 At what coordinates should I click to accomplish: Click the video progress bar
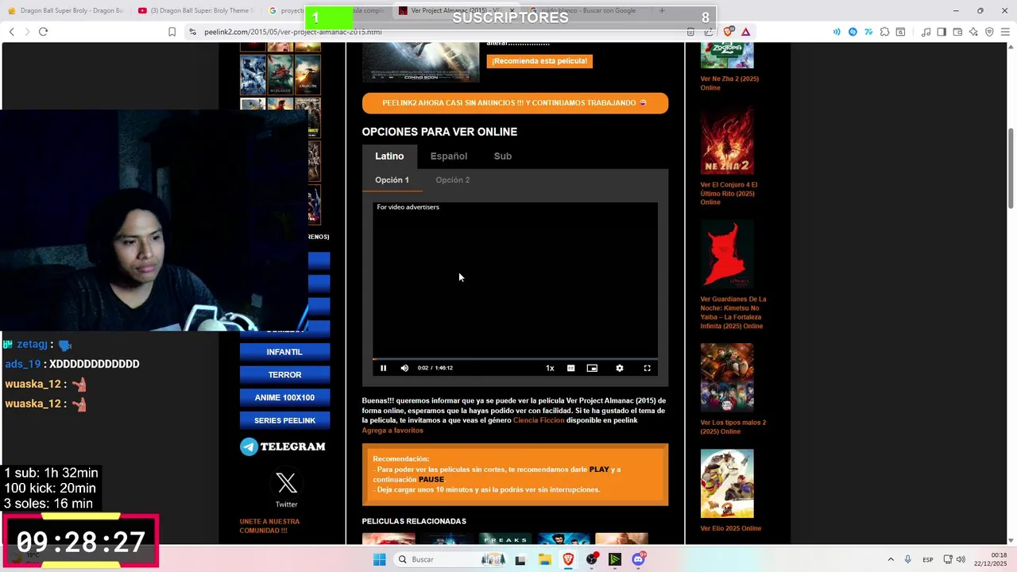click(x=515, y=358)
